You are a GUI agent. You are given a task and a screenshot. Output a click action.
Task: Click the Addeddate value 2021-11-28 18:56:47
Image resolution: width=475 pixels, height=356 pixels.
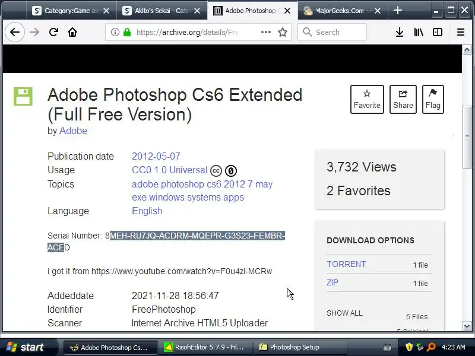pyautogui.click(x=175, y=295)
